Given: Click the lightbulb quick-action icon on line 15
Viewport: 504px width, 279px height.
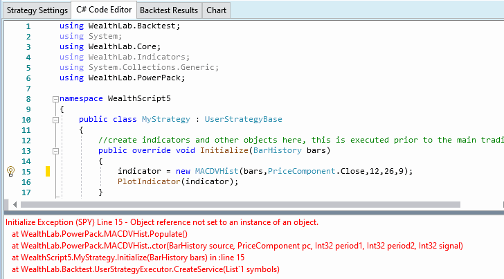Looking at the screenshot, I should point(10,171).
